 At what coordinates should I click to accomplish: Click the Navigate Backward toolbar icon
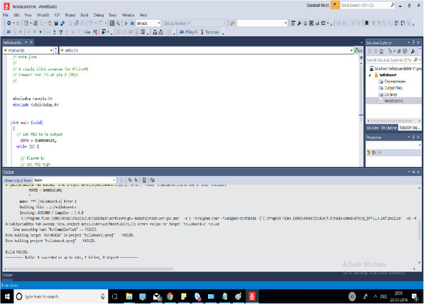[9, 23]
